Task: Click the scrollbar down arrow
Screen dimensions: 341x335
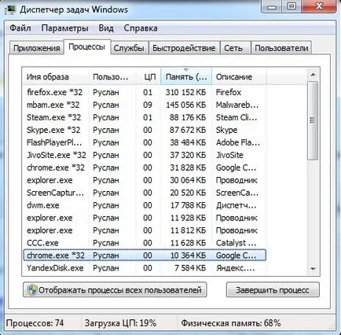Action: pyautogui.click(x=313, y=269)
